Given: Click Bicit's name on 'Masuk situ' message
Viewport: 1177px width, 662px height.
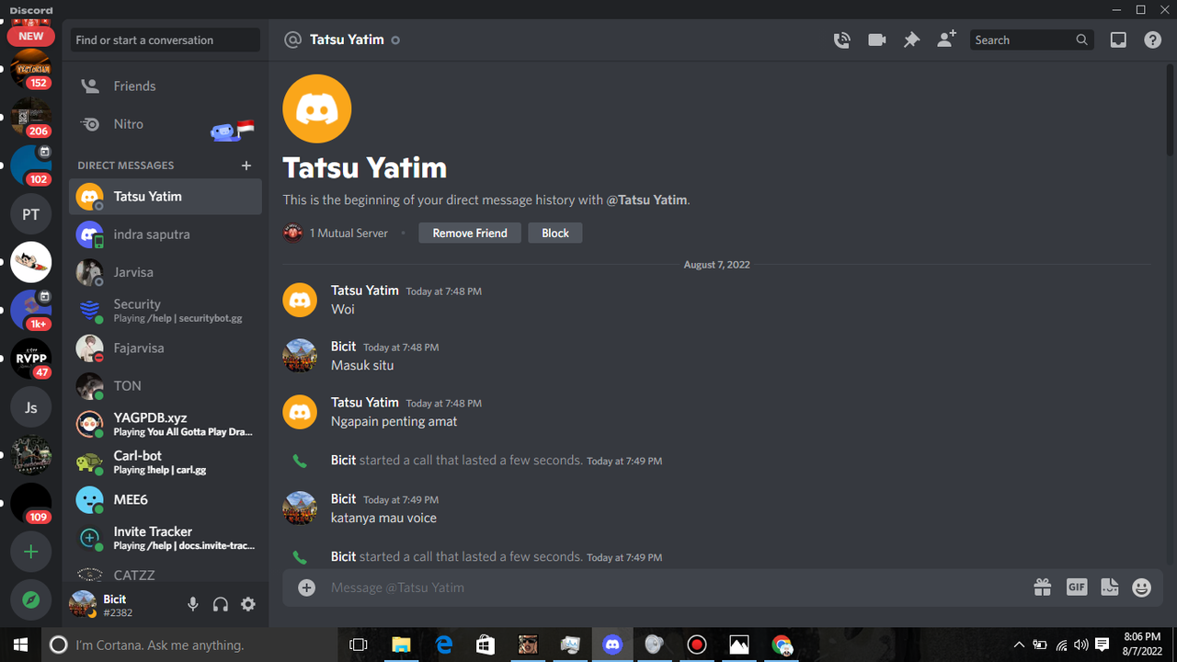Looking at the screenshot, I should (x=343, y=347).
